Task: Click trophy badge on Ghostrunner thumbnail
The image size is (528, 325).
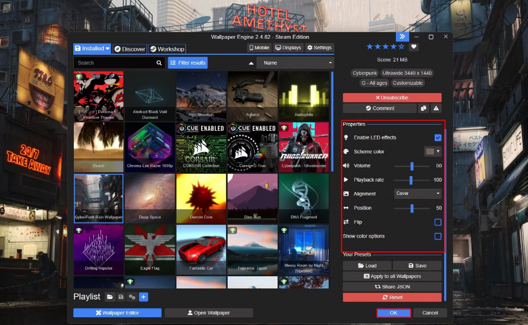Action: coord(284,127)
